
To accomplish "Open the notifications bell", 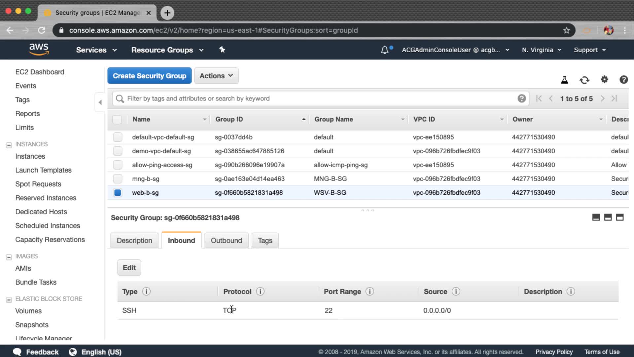I will (385, 50).
